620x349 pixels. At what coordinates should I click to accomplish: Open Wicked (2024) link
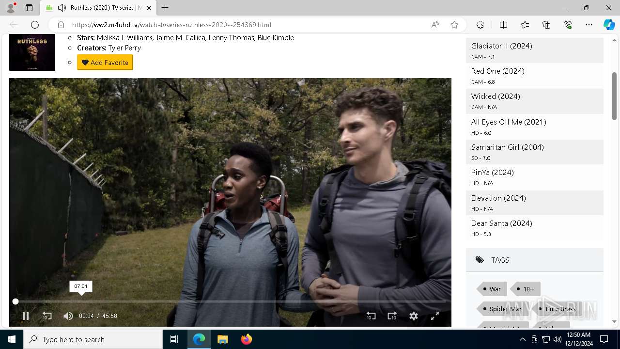click(496, 96)
